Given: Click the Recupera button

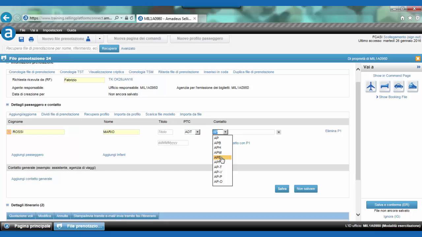Looking at the screenshot, I should [109, 48].
